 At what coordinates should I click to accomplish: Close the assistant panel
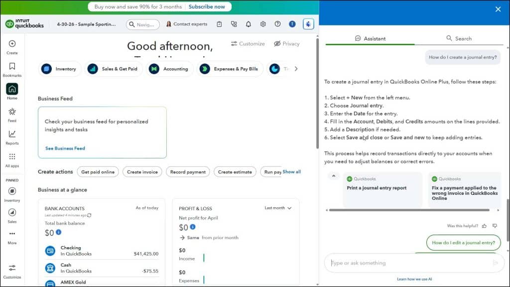coord(498,9)
